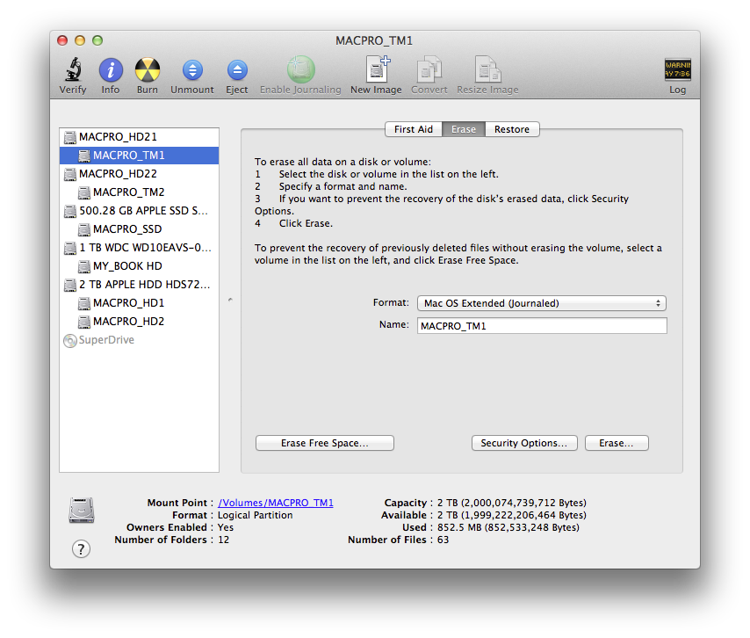Switch to the First Aid tab

pyautogui.click(x=413, y=129)
